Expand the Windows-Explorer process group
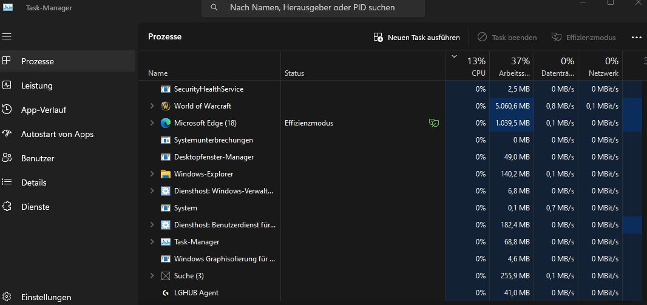Screen dimensions: 647x305 point(152,174)
